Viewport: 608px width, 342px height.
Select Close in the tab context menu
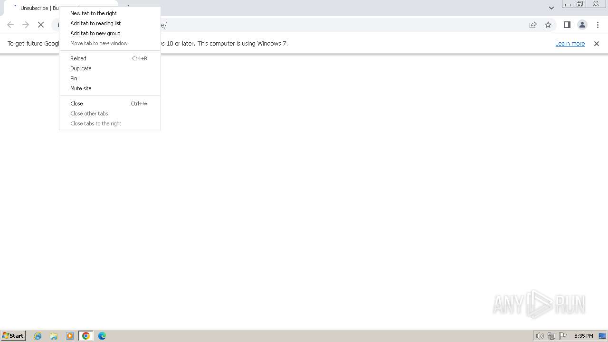coord(110,104)
